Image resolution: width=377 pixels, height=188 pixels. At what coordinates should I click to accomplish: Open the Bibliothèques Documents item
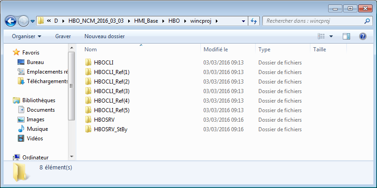pyautogui.click(x=41, y=110)
